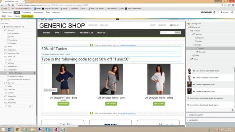Viewport: 235px width, 132px height.
Task: Select Spring Campaign in page tree
Action: [x=16, y=76]
